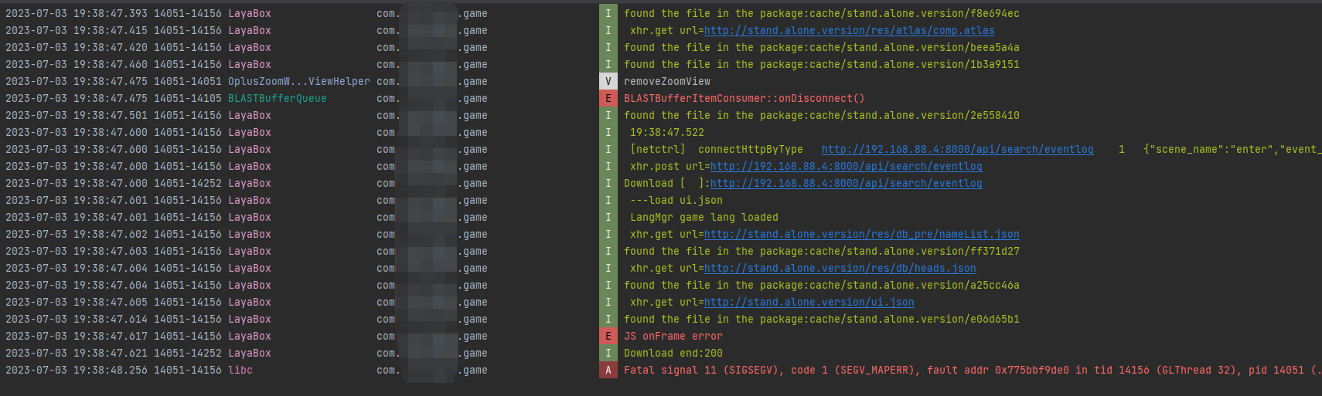Image resolution: width=1322 pixels, height=396 pixels.
Task: Click the A assert badge on Fatal signal line
Action: [608, 370]
